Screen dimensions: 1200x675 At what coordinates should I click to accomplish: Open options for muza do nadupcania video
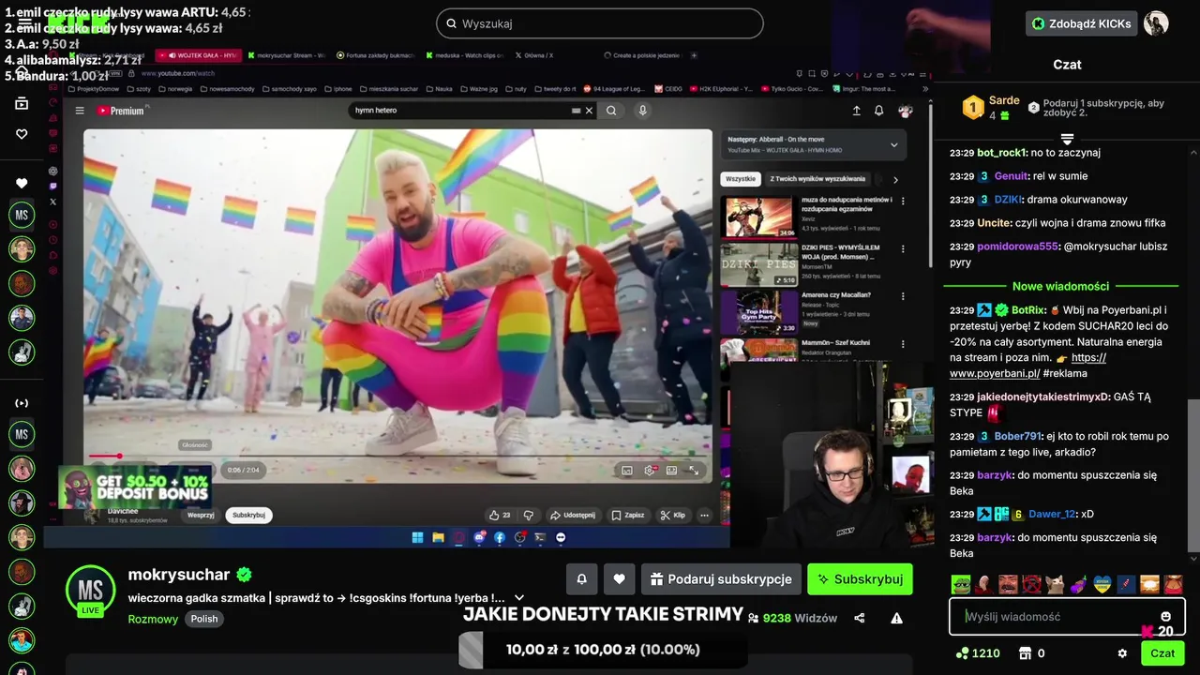[903, 202]
